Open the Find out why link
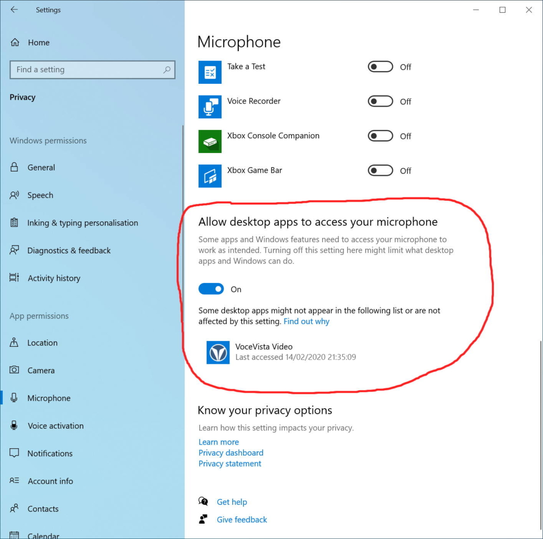543x539 pixels. click(x=306, y=321)
